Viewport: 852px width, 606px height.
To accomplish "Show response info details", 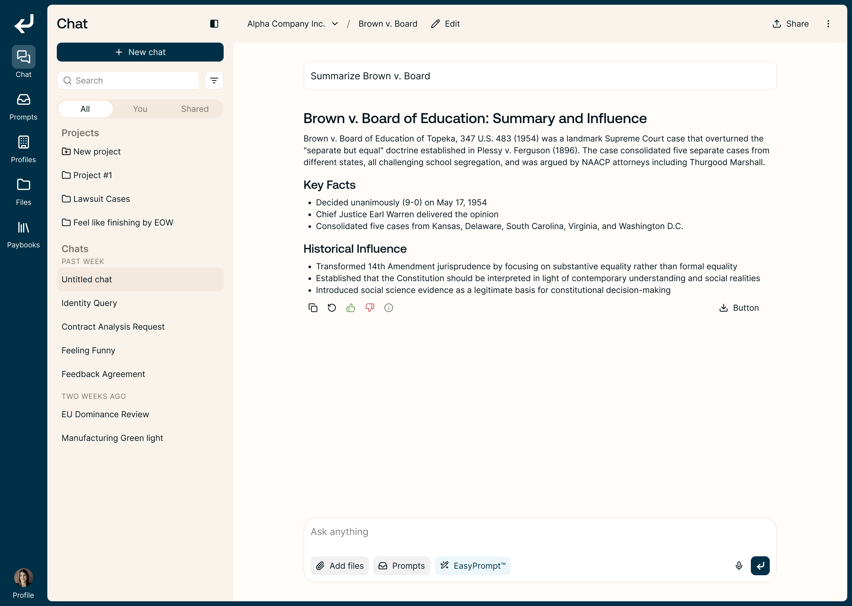I will pyautogui.click(x=389, y=308).
